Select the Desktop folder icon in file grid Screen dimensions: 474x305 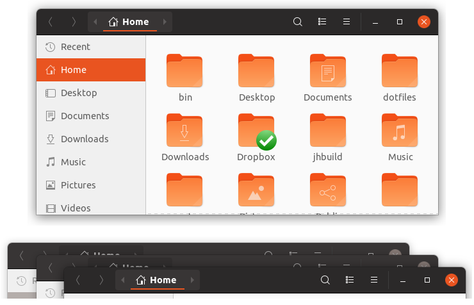click(x=256, y=70)
